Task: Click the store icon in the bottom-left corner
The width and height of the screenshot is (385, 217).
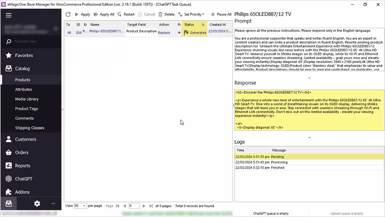Action: point(9,204)
